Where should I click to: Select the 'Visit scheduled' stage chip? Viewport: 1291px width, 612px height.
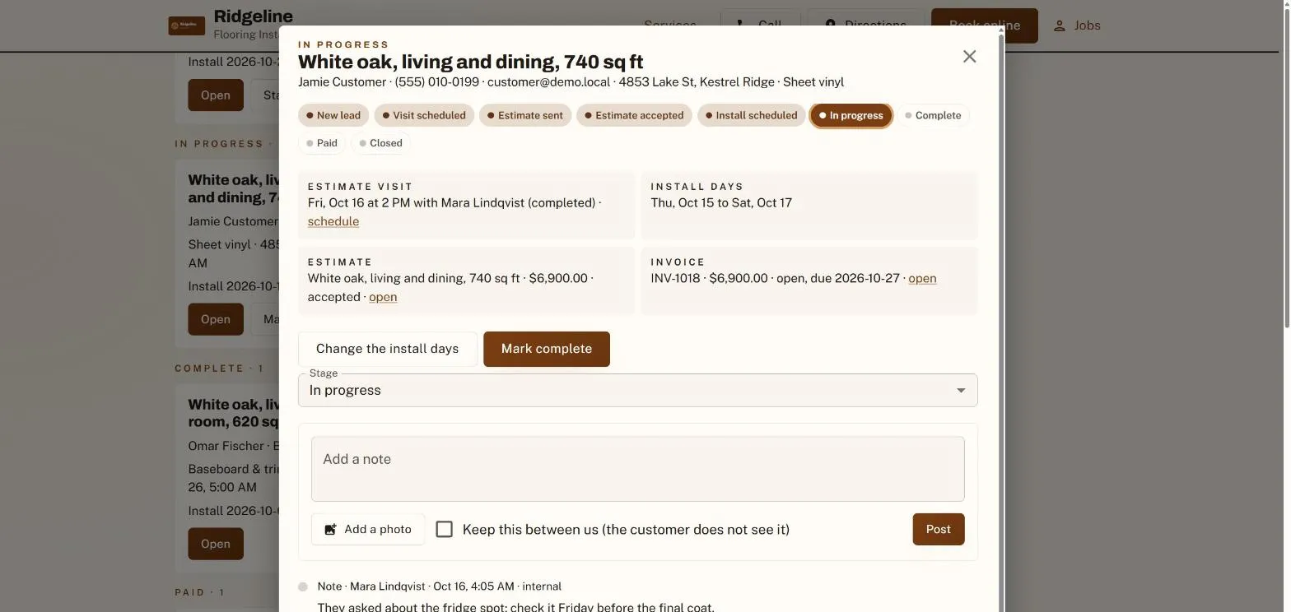point(424,115)
